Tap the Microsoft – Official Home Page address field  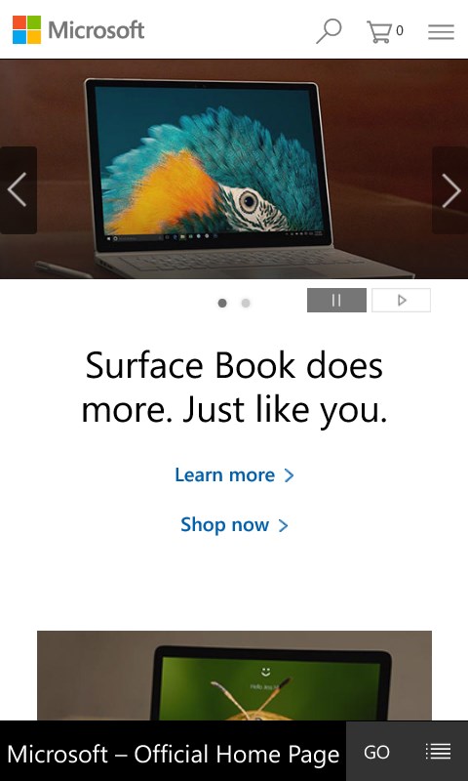(x=174, y=753)
